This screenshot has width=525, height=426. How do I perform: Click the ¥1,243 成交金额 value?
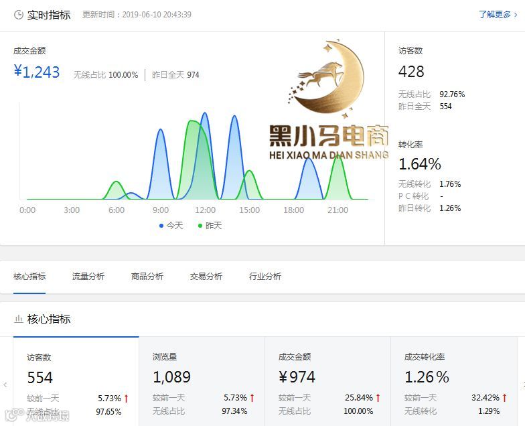(x=37, y=72)
